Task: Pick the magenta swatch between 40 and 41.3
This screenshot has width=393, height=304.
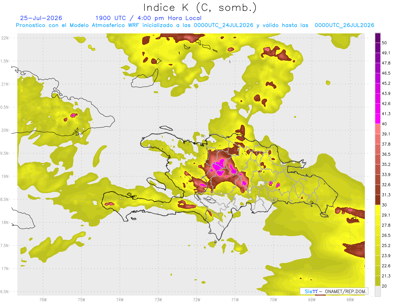Action: [x=378, y=119]
